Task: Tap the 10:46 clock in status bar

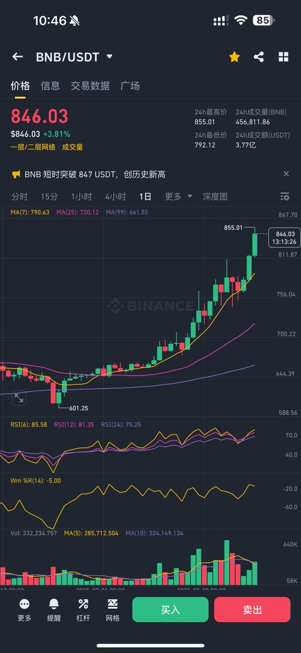Action: click(49, 21)
